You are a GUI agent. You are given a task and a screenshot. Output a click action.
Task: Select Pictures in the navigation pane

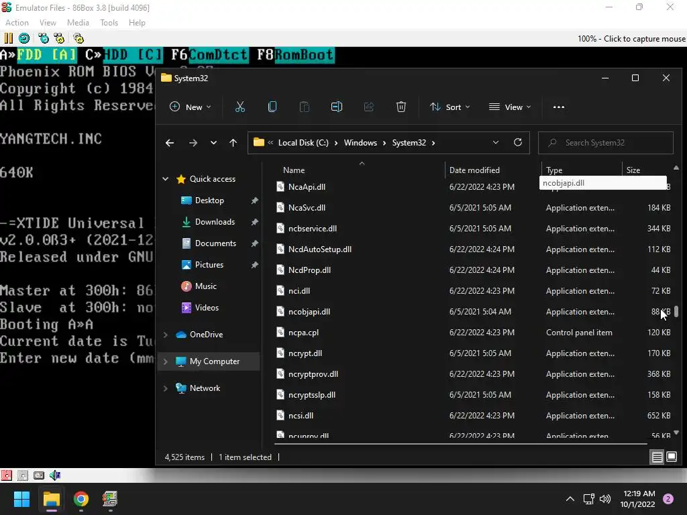tap(209, 265)
